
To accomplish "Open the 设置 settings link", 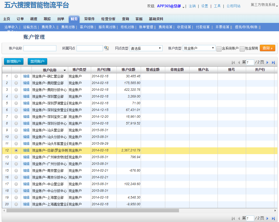I will click(205, 6).
